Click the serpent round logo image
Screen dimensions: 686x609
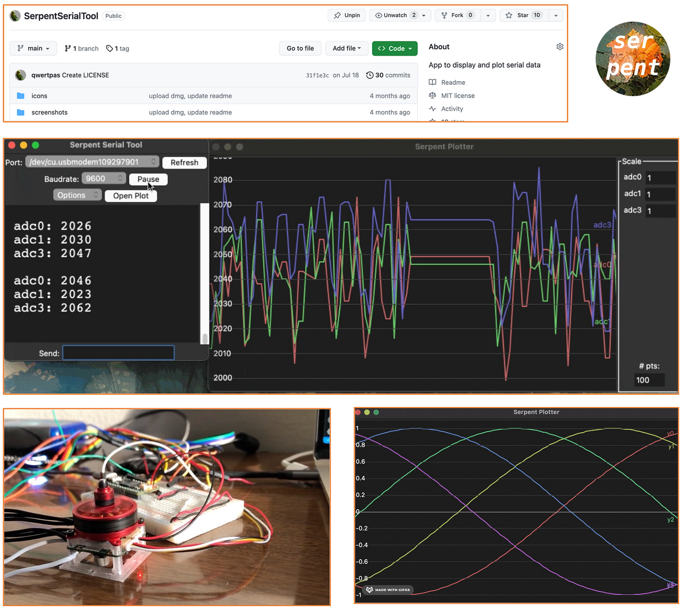tap(633, 59)
